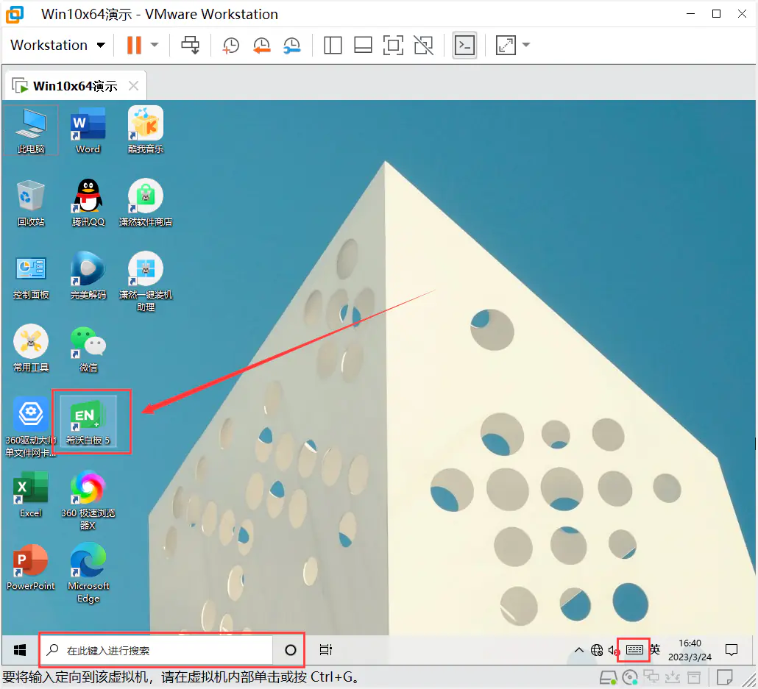Open the Workstation dropdown menu
The height and width of the screenshot is (689, 758).
[x=57, y=46]
